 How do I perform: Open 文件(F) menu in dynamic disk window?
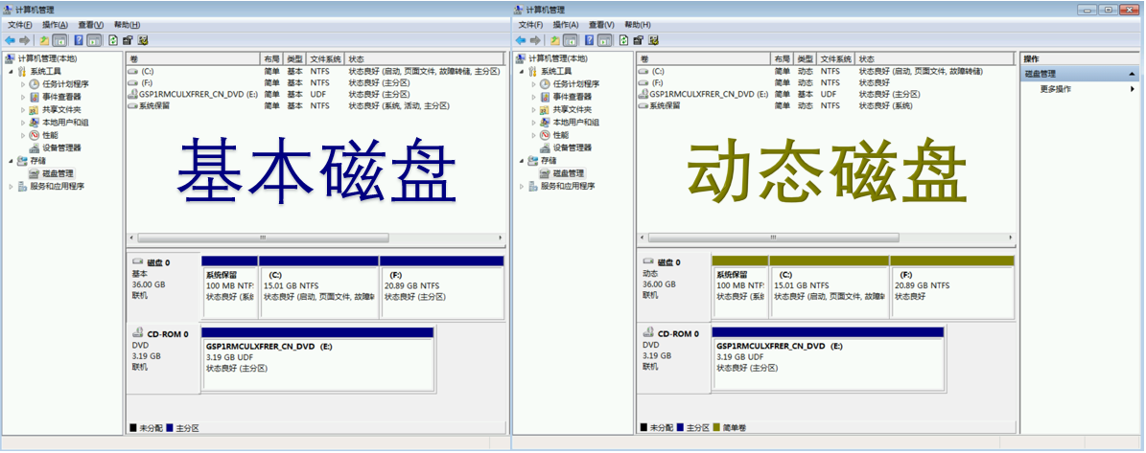point(530,25)
